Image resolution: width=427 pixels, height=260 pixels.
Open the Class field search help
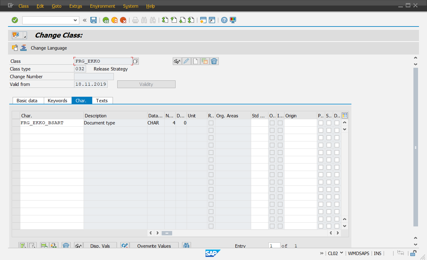[x=135, y=61]
